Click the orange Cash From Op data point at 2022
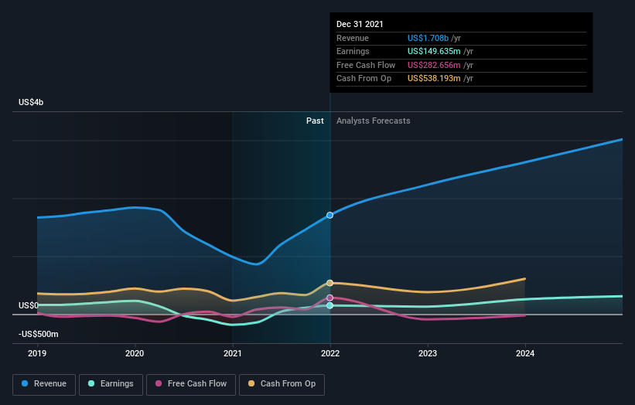Viewport: 635px width, 405px height. tap(330, 283)
